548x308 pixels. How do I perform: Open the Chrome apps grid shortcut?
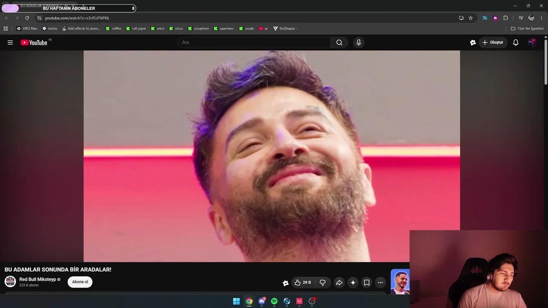pos(6,29)
